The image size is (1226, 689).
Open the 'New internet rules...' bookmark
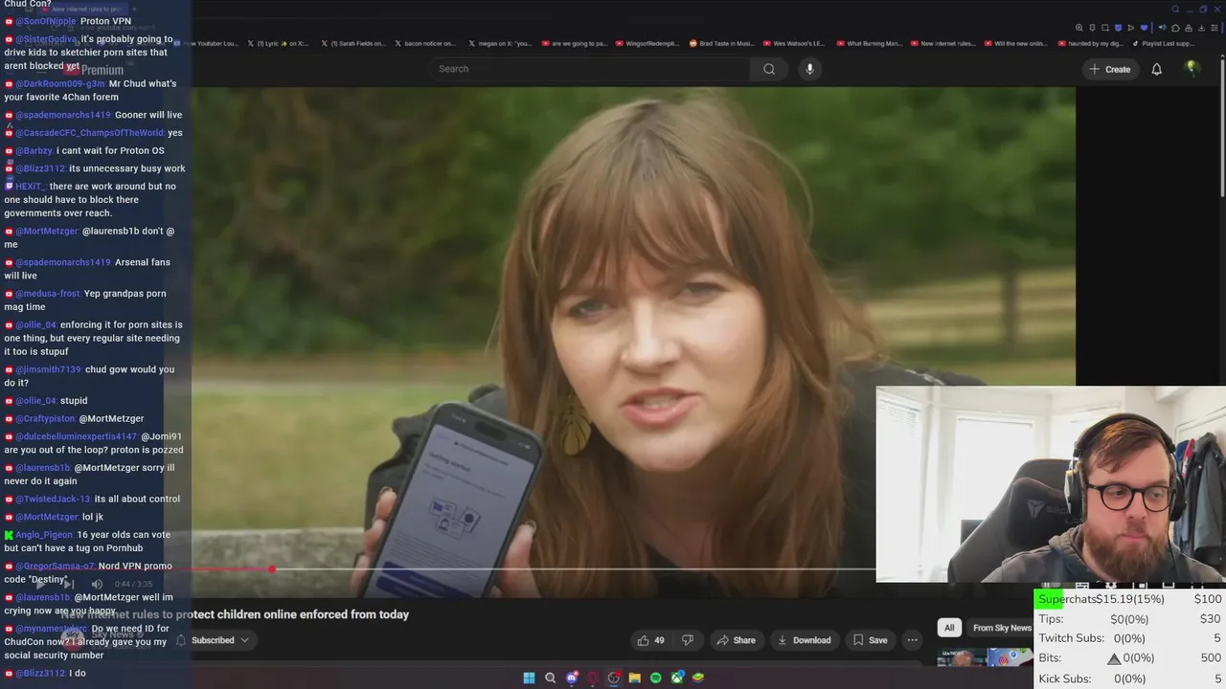pos(942,43)
